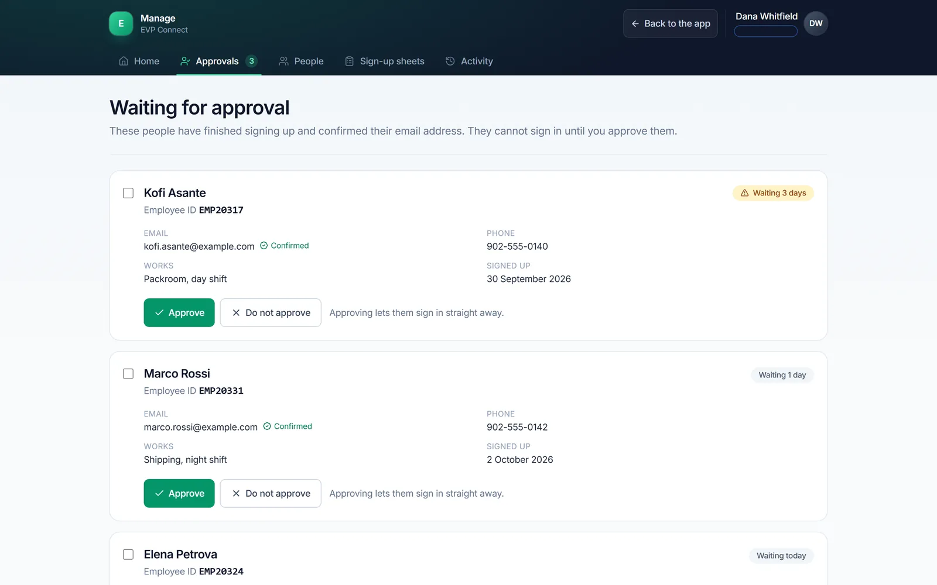This screenshot has height=585, width=937.
Task: Click the sign-up date 2 October 2026
Action: 520,460
